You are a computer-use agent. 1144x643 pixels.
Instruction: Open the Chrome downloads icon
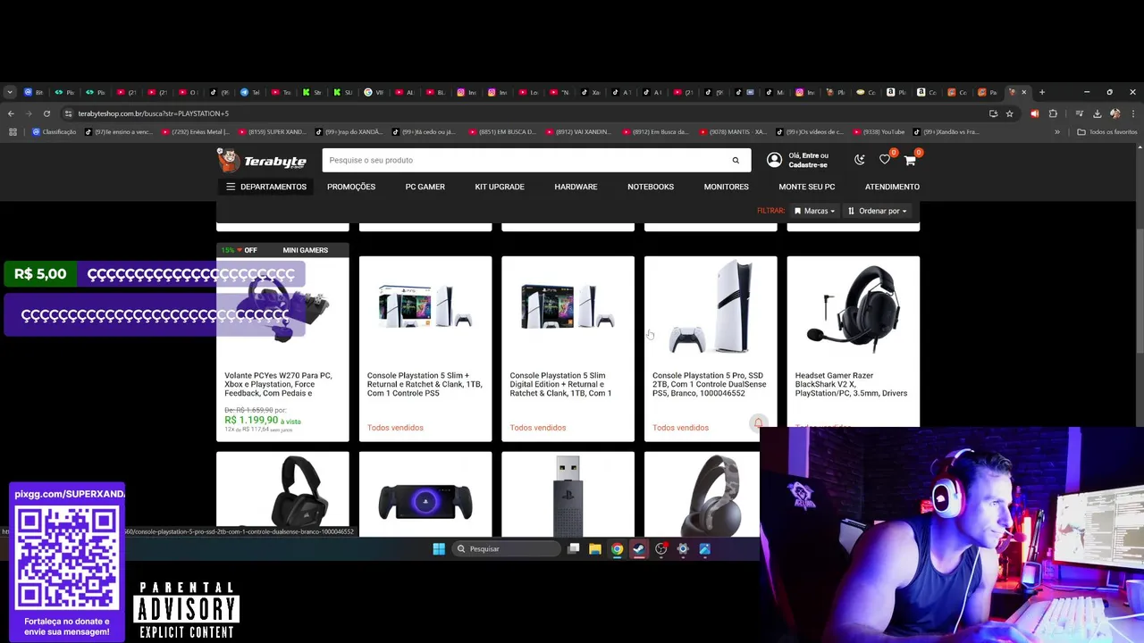[x=1097, y=113]
